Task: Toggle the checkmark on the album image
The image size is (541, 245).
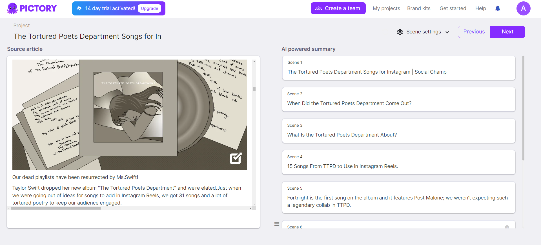Action: click(x=236, y=158)
